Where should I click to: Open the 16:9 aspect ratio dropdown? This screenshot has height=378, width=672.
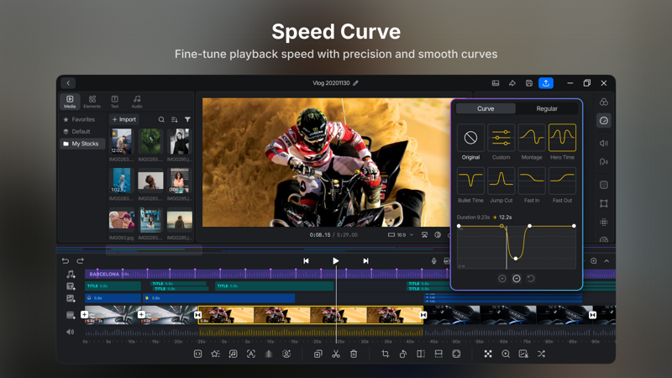[x=401, y=235]
